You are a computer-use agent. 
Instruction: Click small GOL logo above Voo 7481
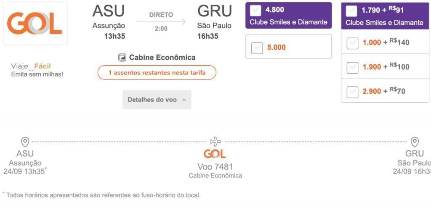tap(215, 154)
